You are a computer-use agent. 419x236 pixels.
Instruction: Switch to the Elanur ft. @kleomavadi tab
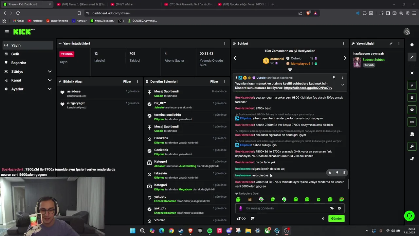coord(81,4)
